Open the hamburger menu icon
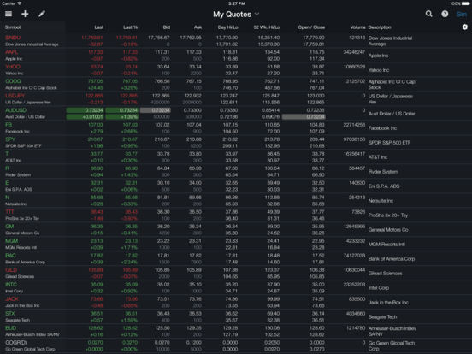The image size is (472, 354). pos(9,14)
